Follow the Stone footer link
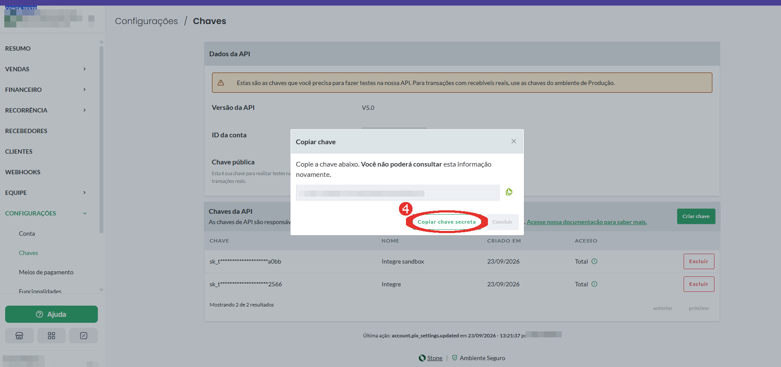781x367 pixels. click(435, 358)
